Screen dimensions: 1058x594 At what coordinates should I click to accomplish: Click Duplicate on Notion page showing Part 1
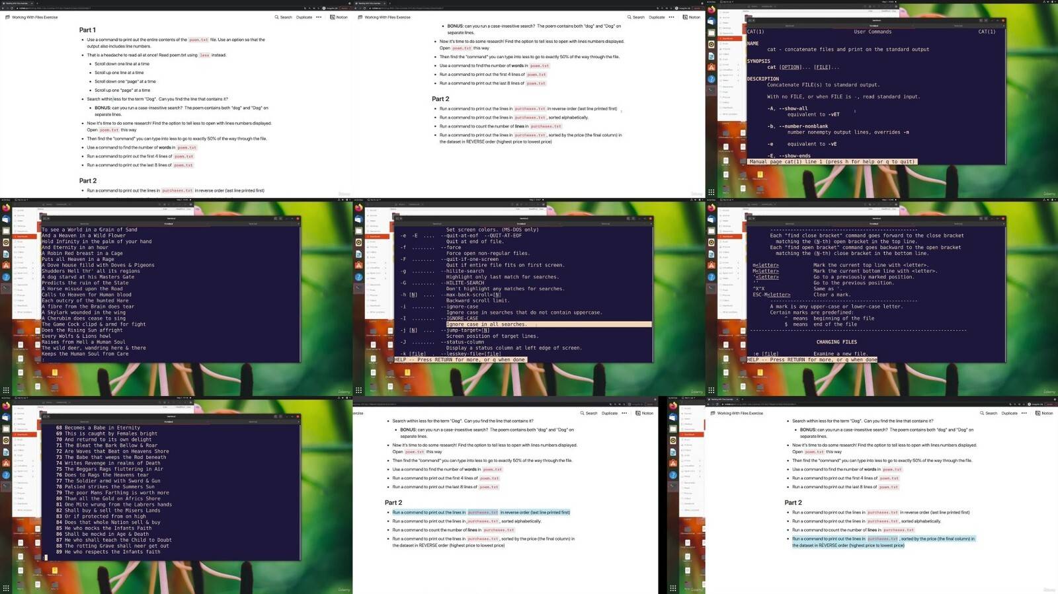(x=304, y=17)
